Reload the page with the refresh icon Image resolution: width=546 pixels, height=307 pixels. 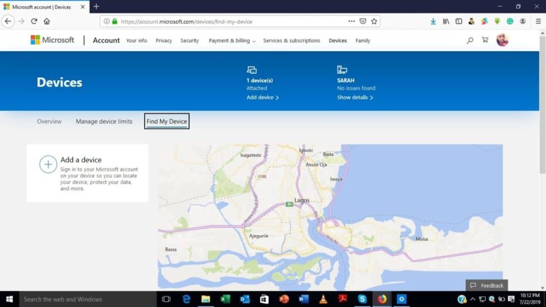click(x=34, y=21)
